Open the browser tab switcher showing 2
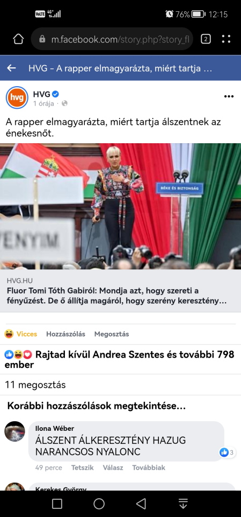Image resolution: width=241 pixels, height=517 pixels. pos(206,39)
